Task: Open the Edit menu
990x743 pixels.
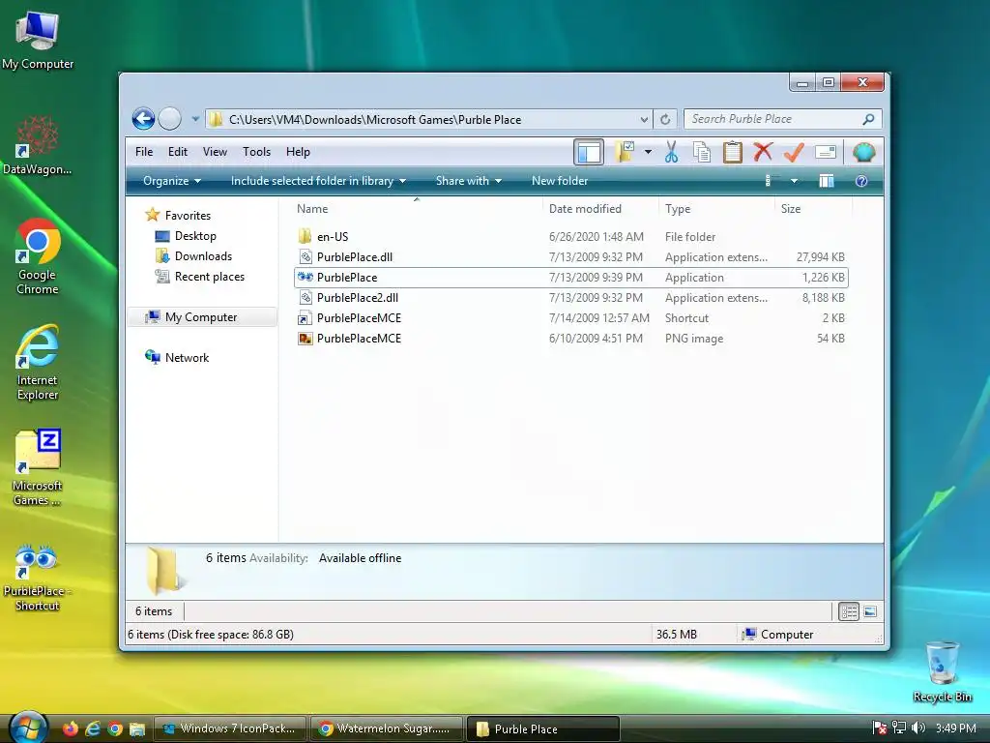Action: pos(178,152)
